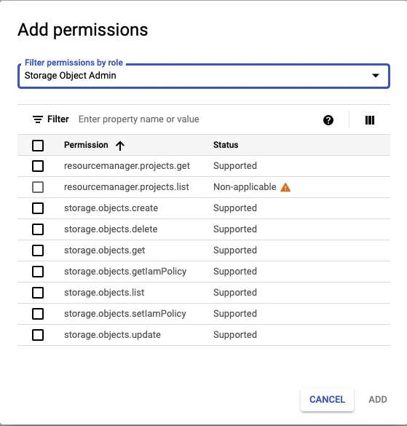Image resolution: width=407 pixels, height=426 pixels.
Task: Click the storage.objects.get permission name
Action: (x=104, y=251)
